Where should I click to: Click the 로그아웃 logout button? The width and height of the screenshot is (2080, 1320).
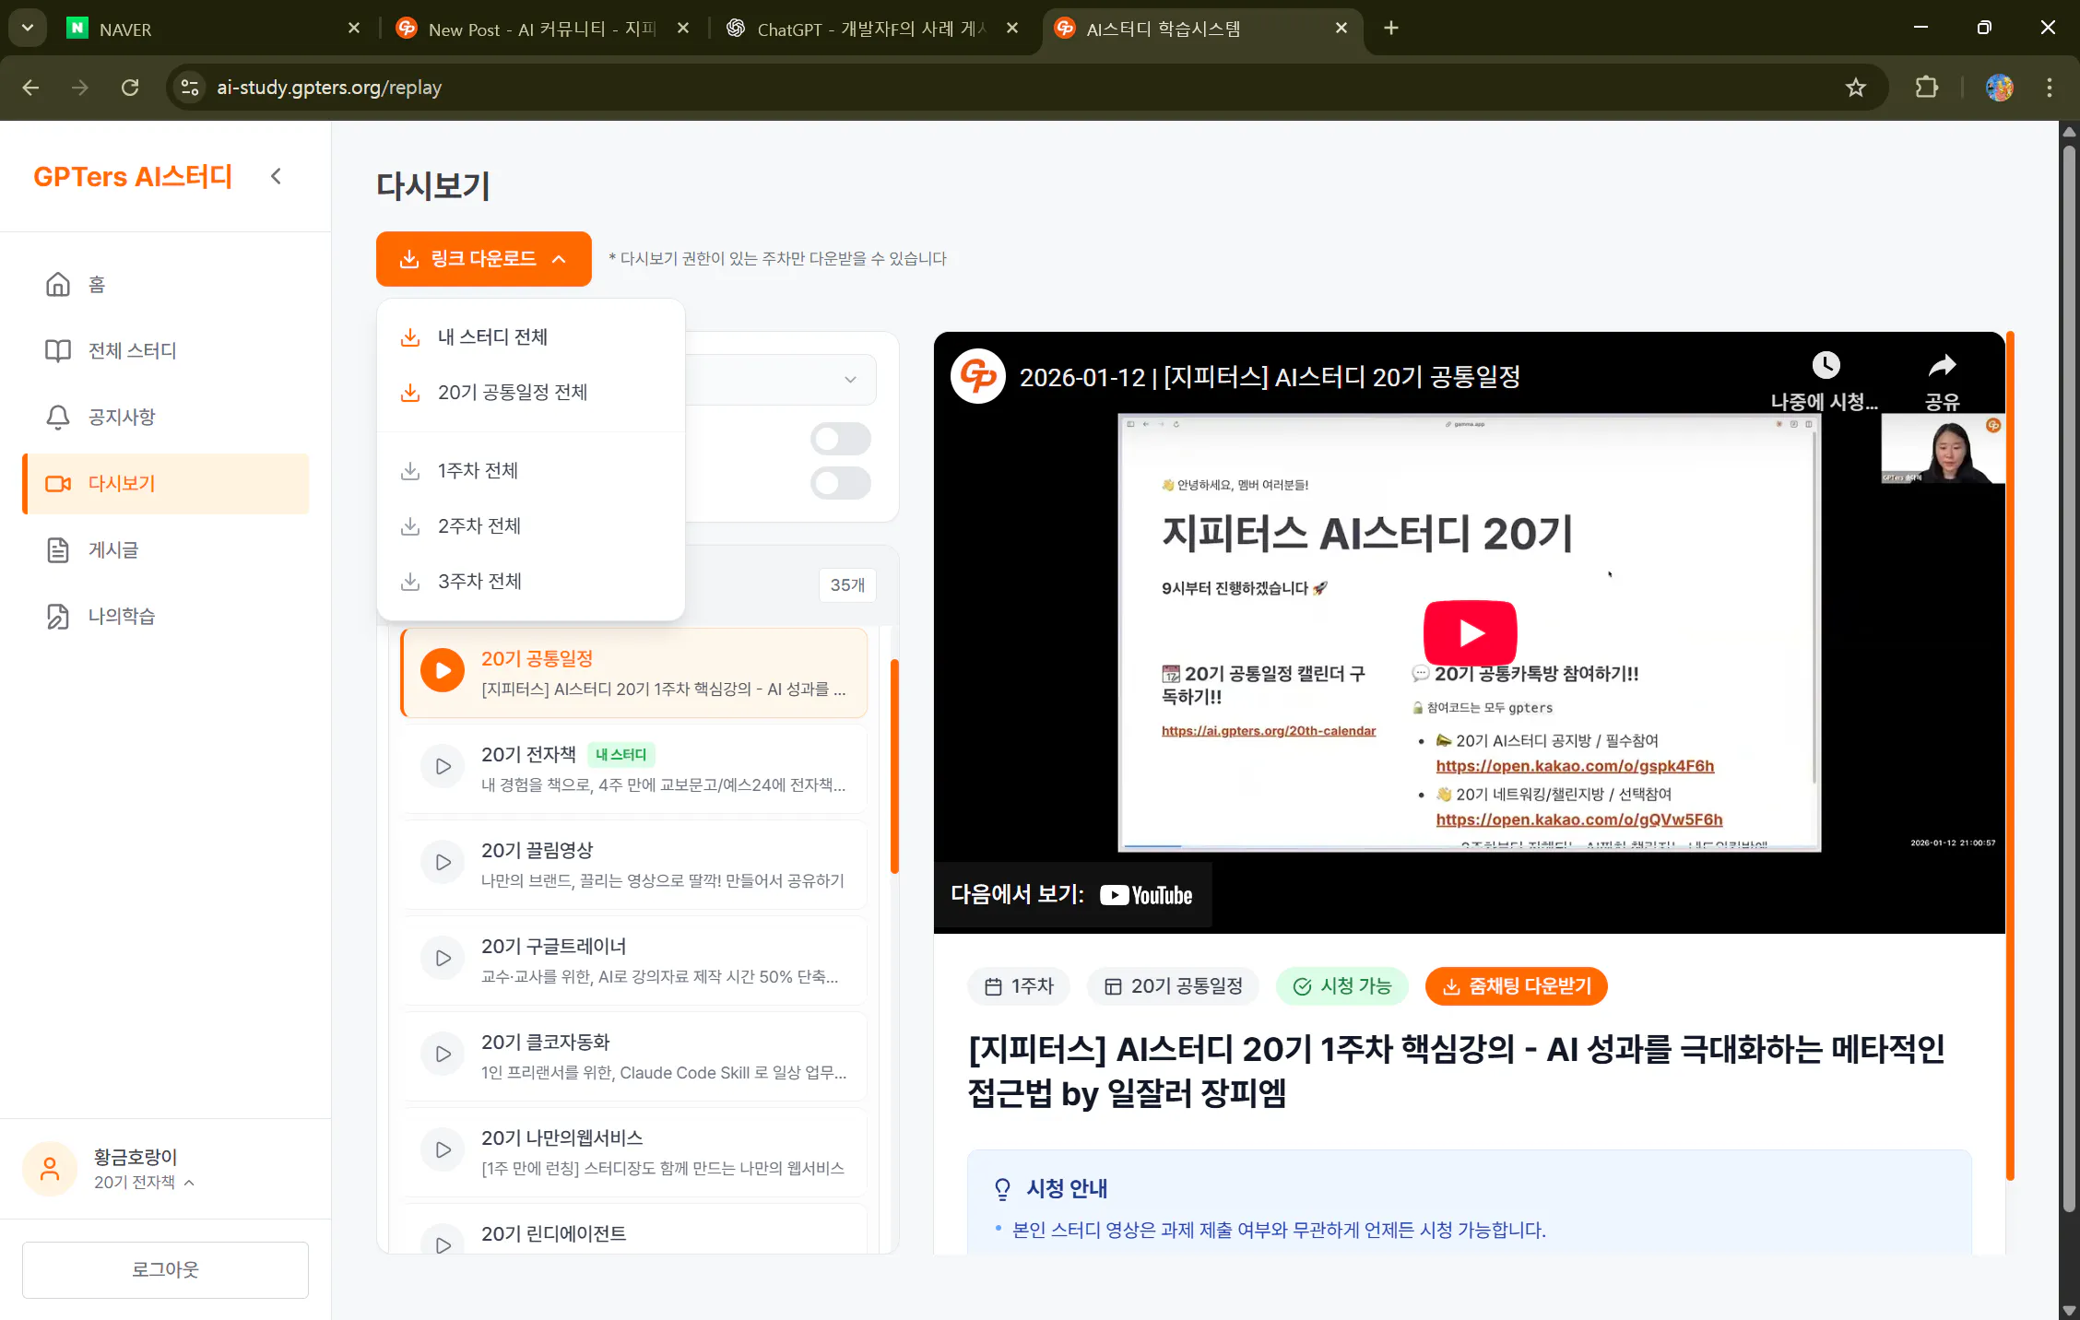coord(164,1269)
